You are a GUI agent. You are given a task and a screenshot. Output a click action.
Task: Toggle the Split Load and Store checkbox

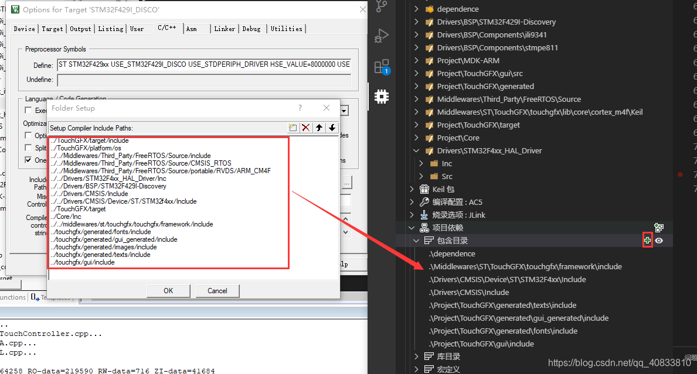point(29,147)
